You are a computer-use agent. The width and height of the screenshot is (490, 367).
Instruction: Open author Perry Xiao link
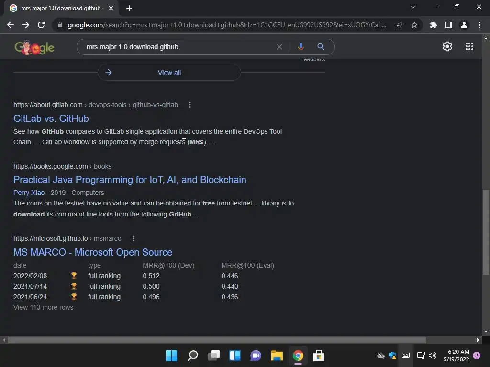[x=29, y=193]
